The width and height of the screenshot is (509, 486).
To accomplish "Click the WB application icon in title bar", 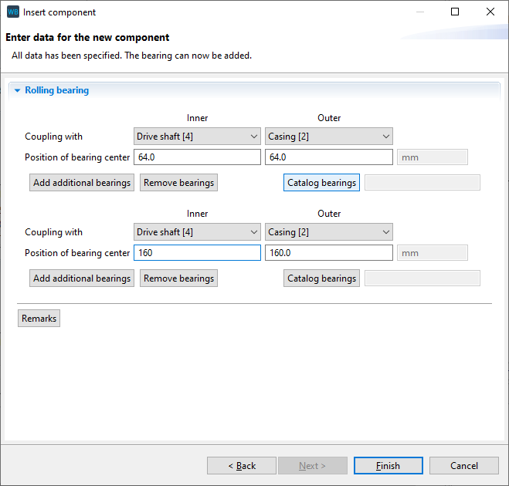I will pyautogui.click(x=12, y=12).
